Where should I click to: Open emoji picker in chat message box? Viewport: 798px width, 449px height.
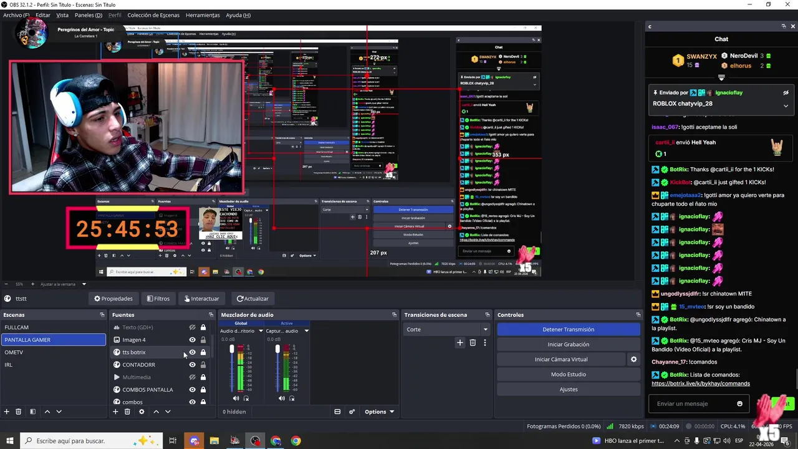click(740, 403)
